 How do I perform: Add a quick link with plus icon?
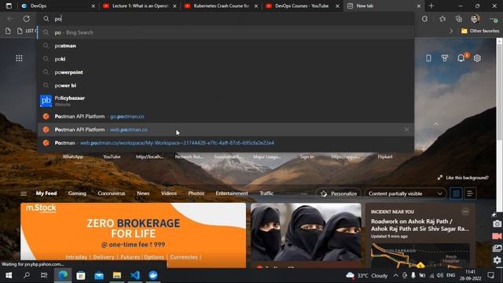(x=424, y=149)
